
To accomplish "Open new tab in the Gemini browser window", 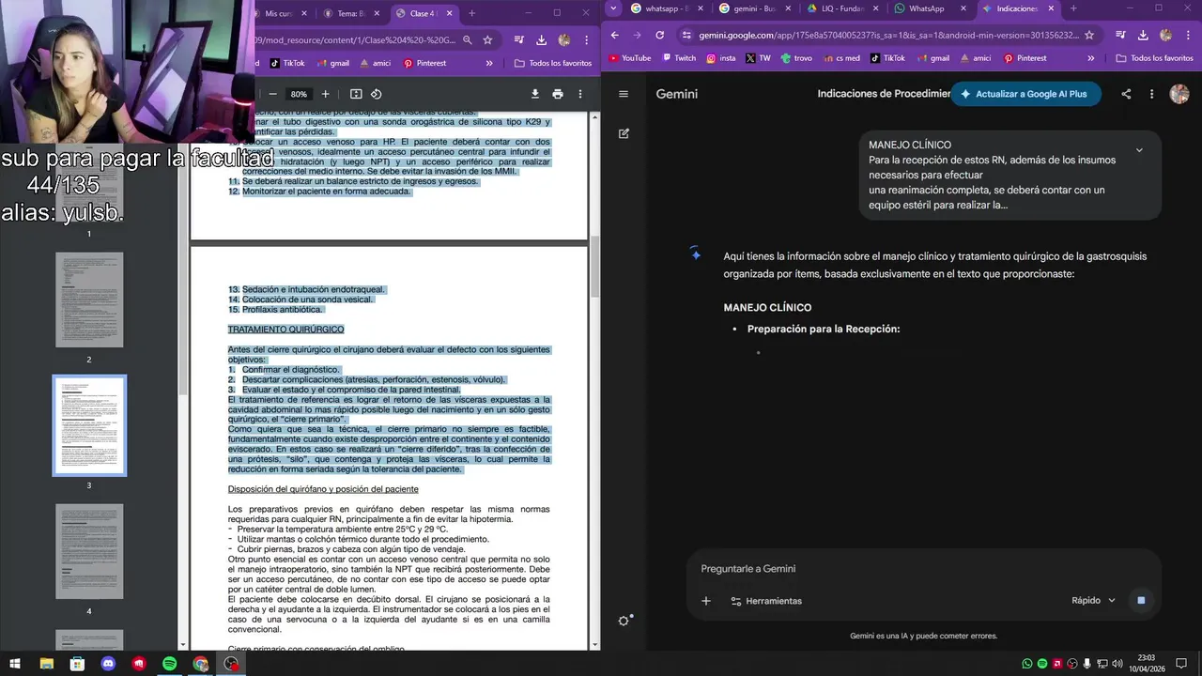I will [x=1073, y=8].
